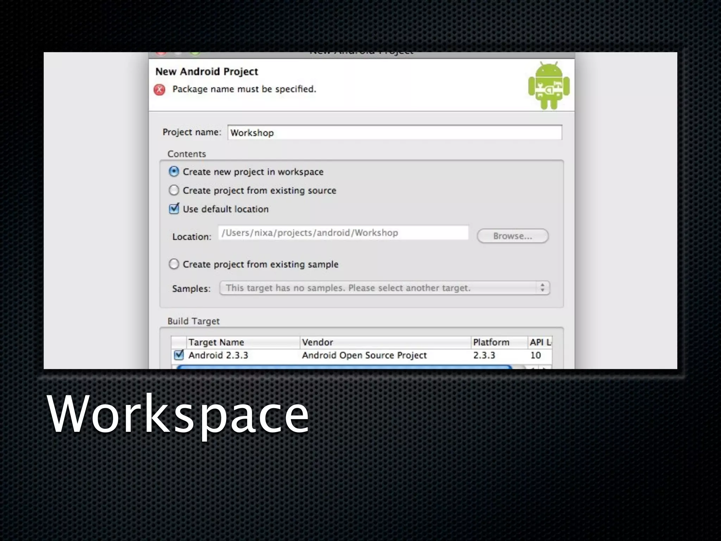Select Create new project in workspace
Image resolution: width=721 pixels, height=541 pixels.
(x=174, y=172)
